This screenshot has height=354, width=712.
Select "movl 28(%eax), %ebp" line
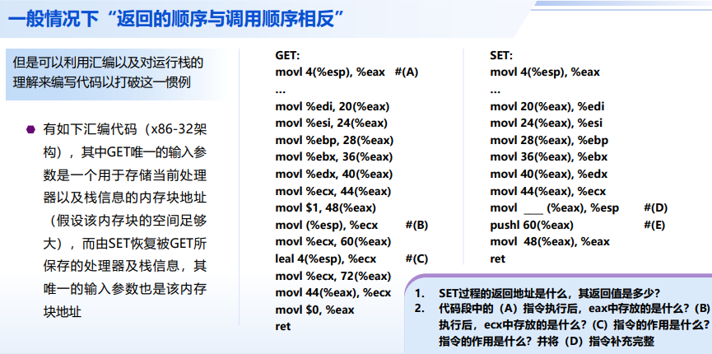coord(550,140)
